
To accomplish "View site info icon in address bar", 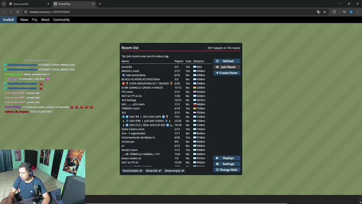I will [26, 12].
